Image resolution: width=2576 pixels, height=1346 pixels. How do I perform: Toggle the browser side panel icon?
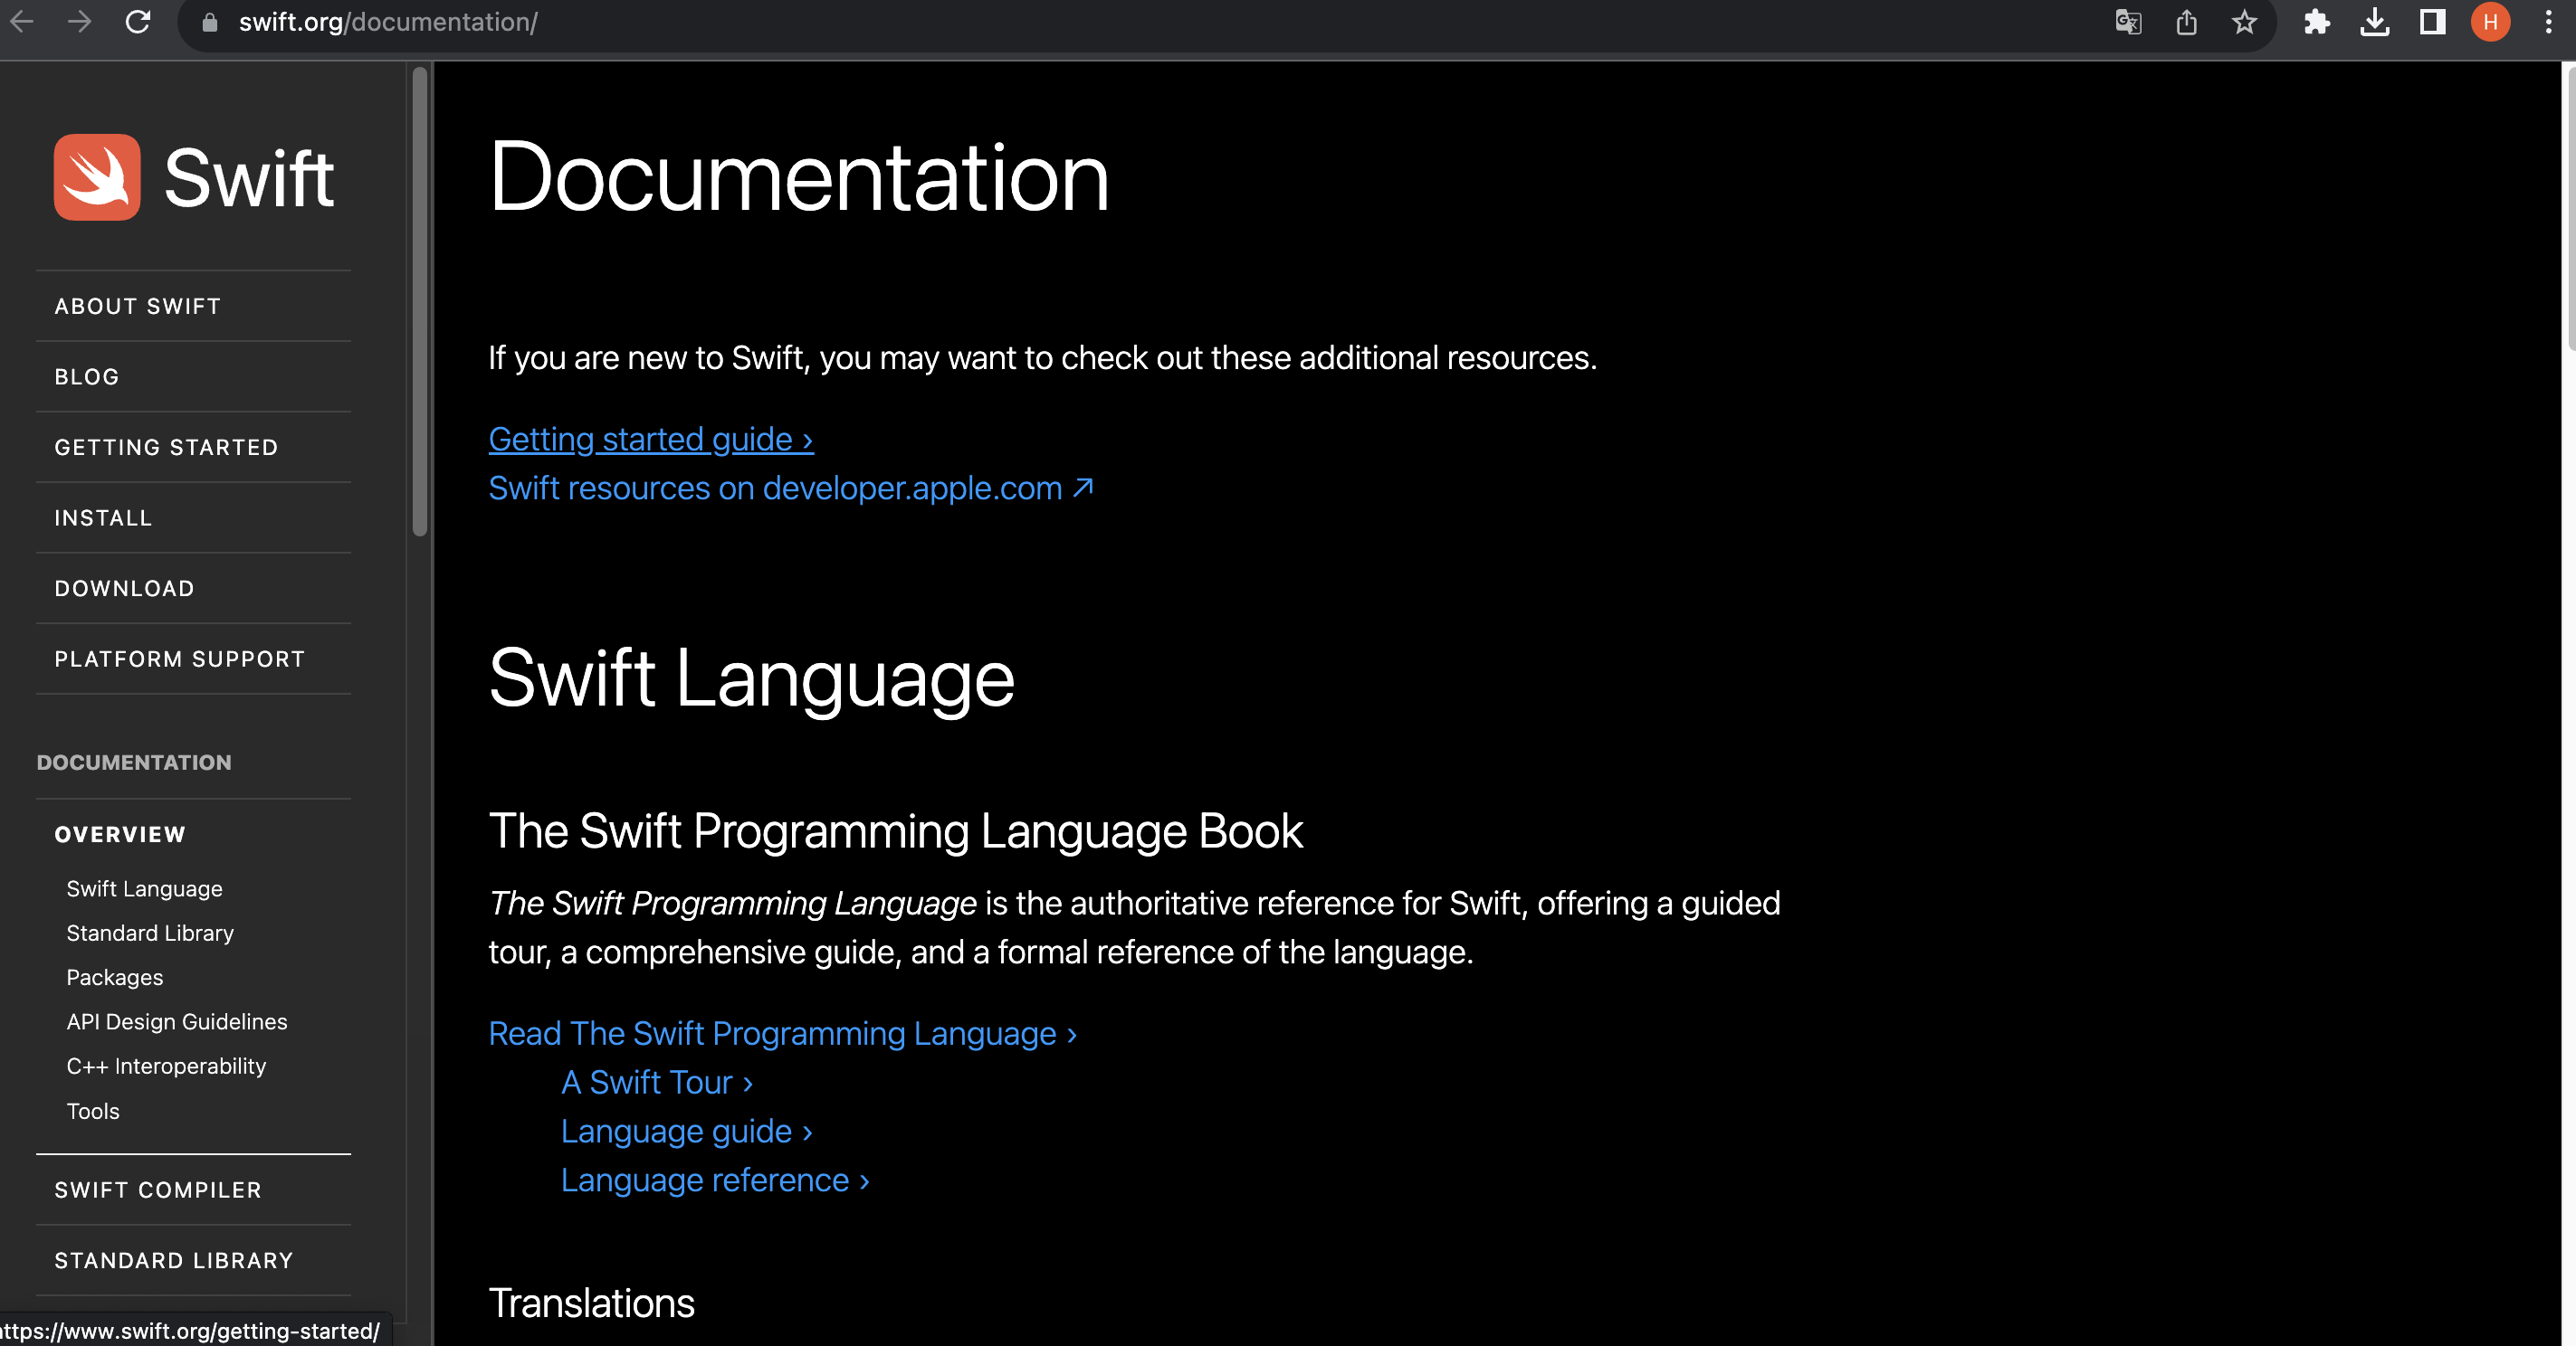tap(2432, 22)
